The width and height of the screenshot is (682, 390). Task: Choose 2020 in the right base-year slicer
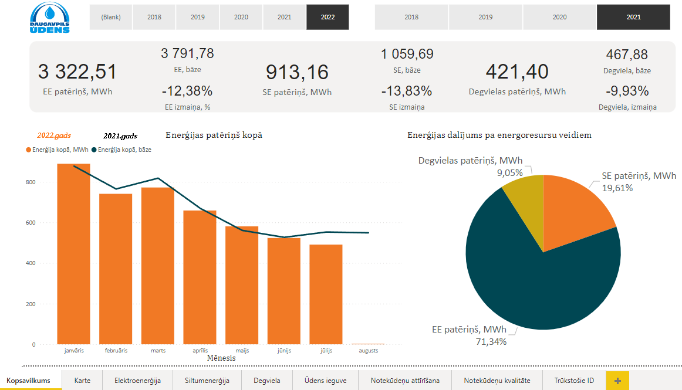(x=559, y=17)
